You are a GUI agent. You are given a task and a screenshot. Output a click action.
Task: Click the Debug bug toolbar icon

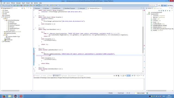[14, 5]
